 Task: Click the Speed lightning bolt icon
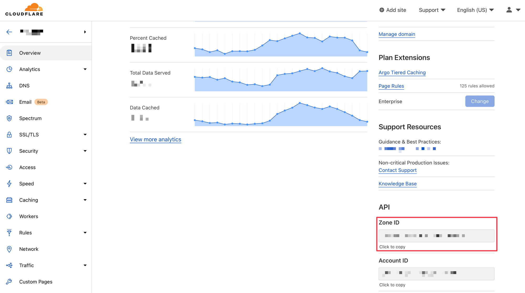click(9, 184)
